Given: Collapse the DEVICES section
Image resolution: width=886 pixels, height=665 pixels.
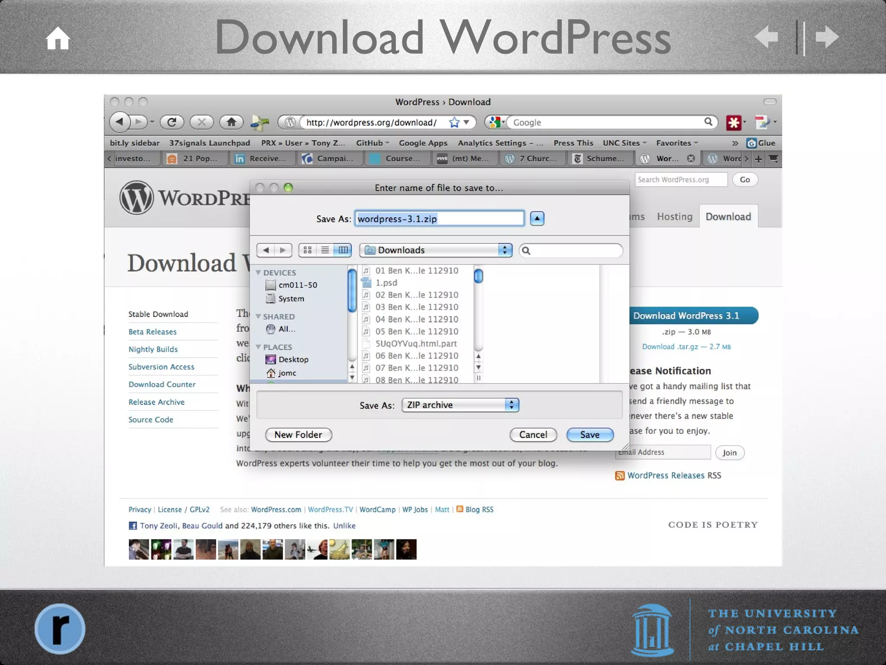Looking at the screenshot, I should pyautogui.click(x=258, y=272).
